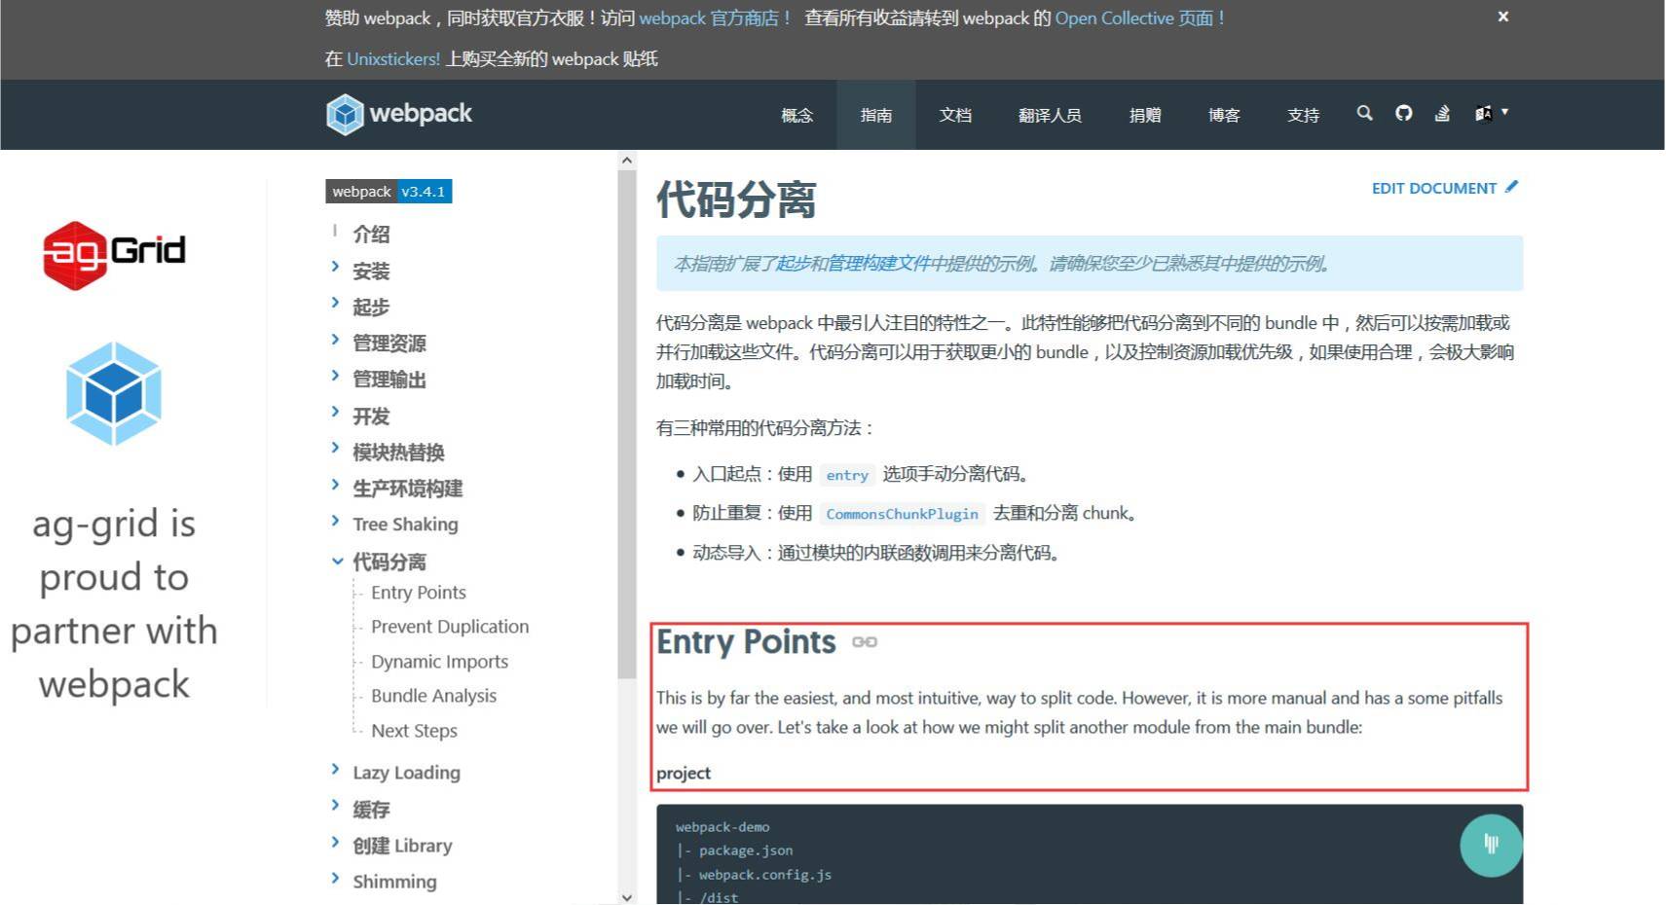Expand the 生产环境构建 sidebar chevron
The height and width of the screenshot is (905, 1666).
tap(335, 485)
